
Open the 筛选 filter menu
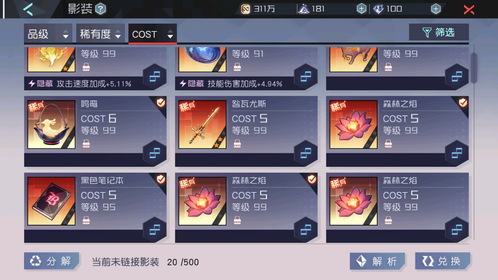(x=439, y=32)
